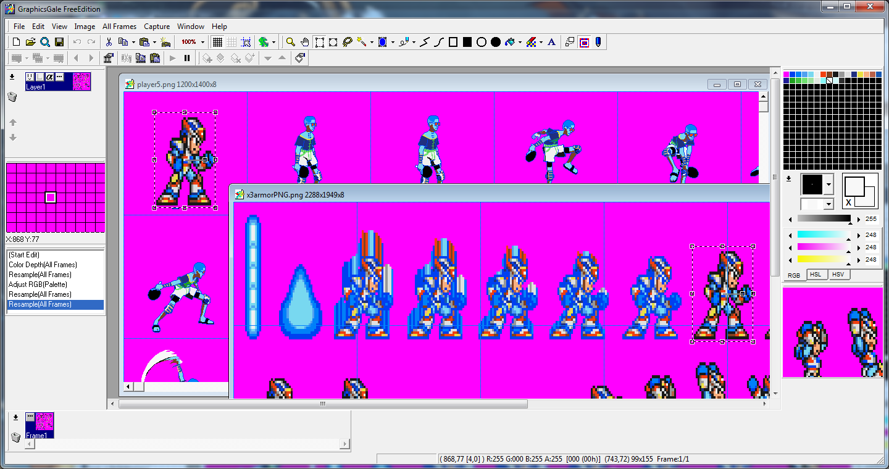Delete layer using the layer panel trash icon
The width and height of the screenshot is (889, 469).
[x=12, y=98]
